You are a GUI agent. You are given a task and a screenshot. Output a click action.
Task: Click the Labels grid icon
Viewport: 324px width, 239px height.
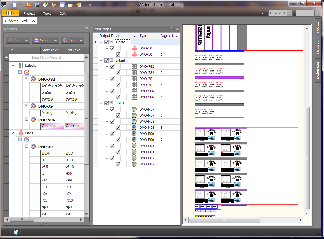[x=21, y=66]
